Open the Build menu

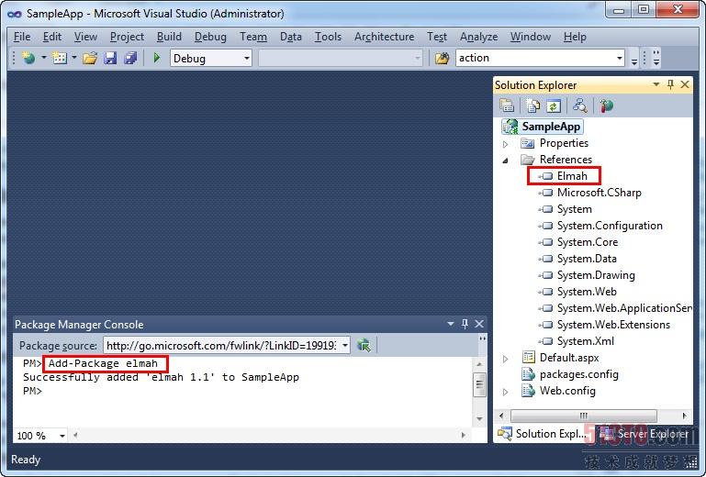[169, 37]
